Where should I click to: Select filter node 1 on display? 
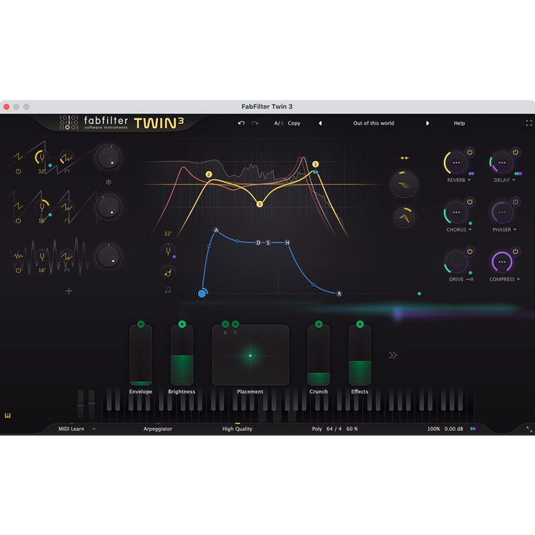click(x=316, y=164)
